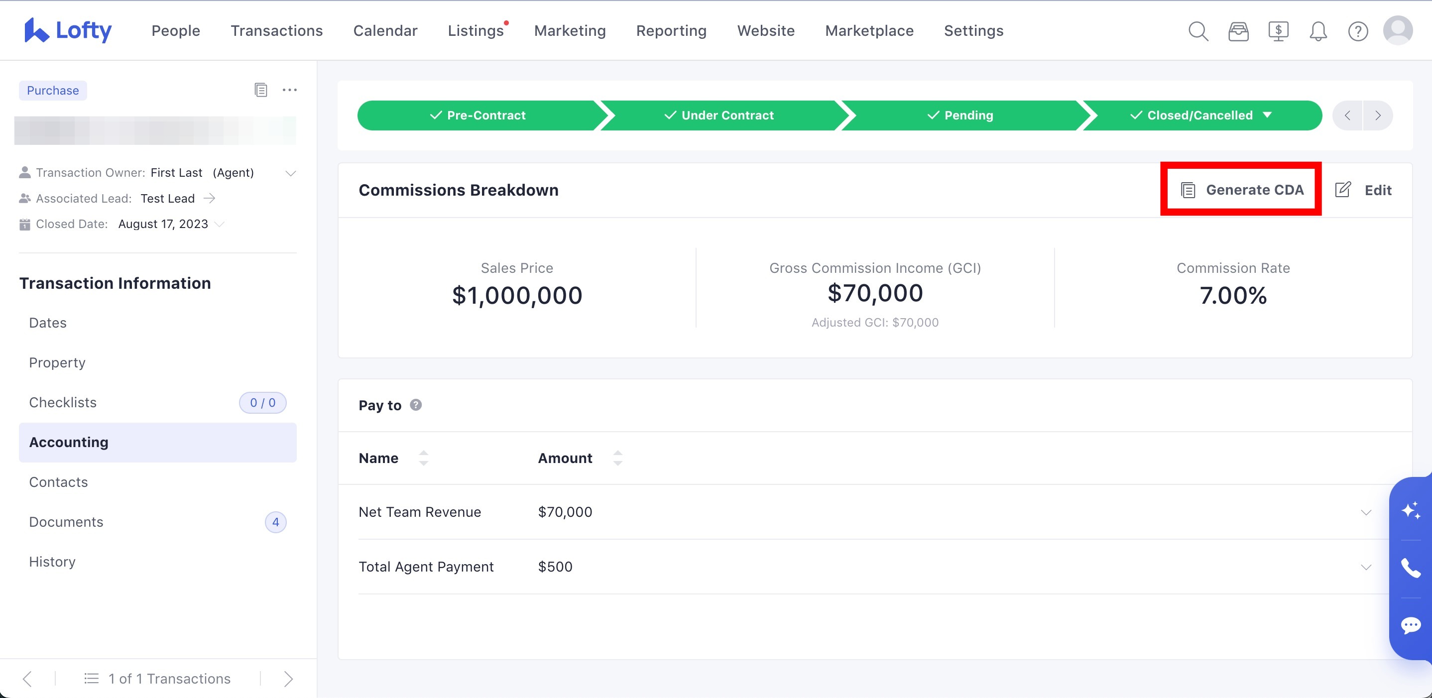Click the dollar screen icon in header
Viewport: 1432px width, 698px height.
(x=1278, y=31)
